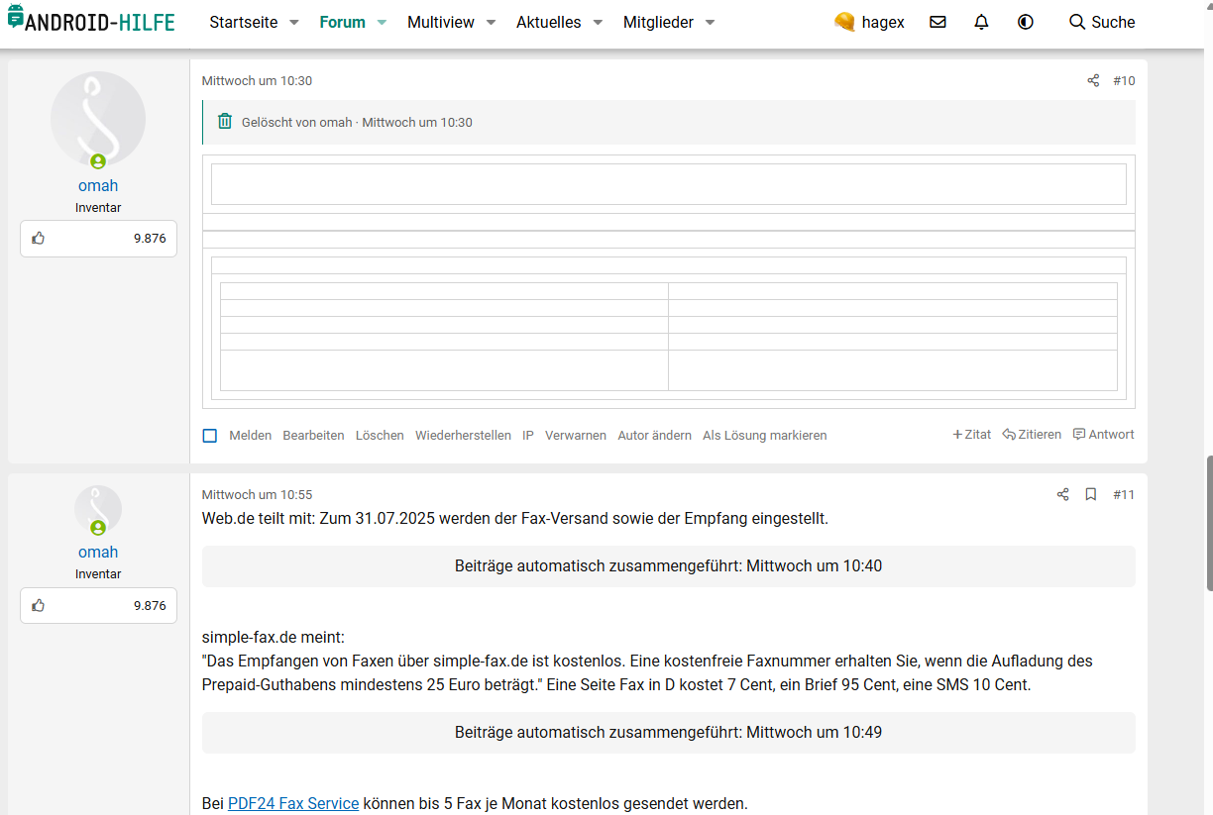Open the Aktuelles menu item
The height and width of the screenshot is (815, 1213).
pyautogui.click(x=548, y=22)
